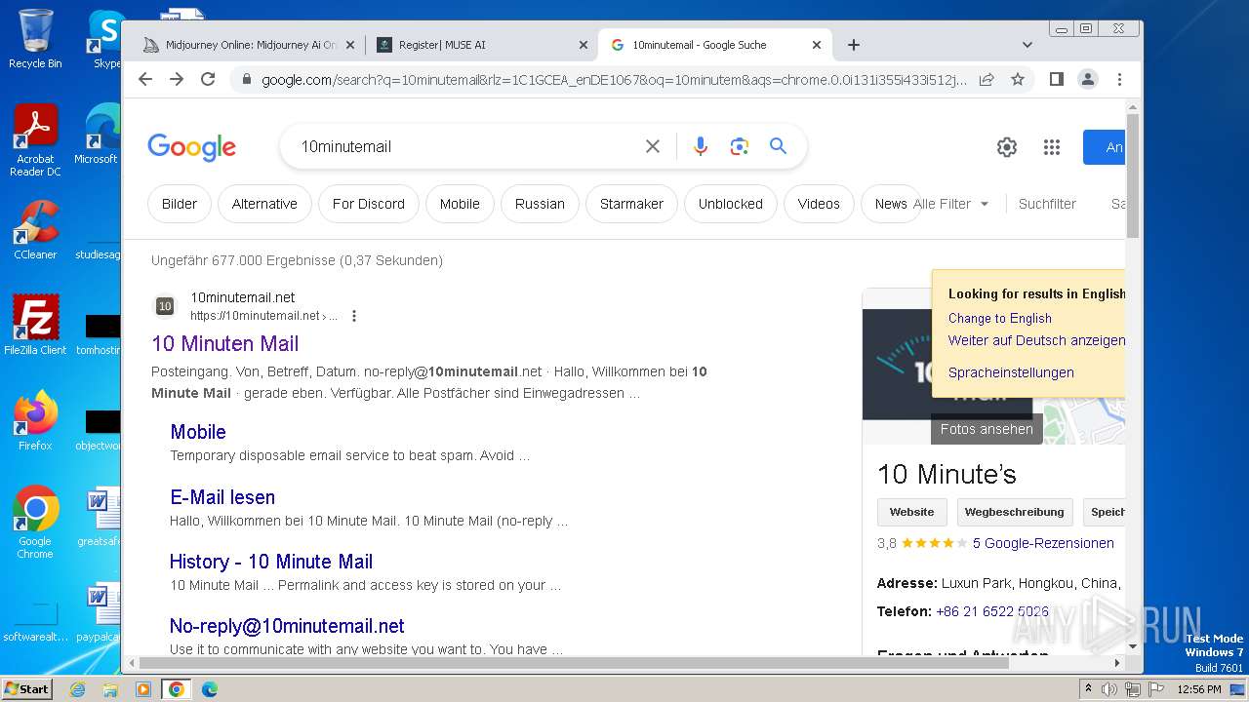
Task: Click the Windows Start button
Action: (27, 689)
